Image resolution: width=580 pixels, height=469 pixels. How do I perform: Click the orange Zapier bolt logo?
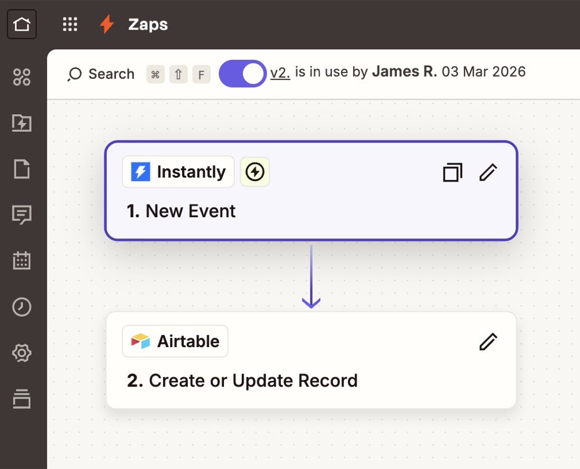coord(107,24)
